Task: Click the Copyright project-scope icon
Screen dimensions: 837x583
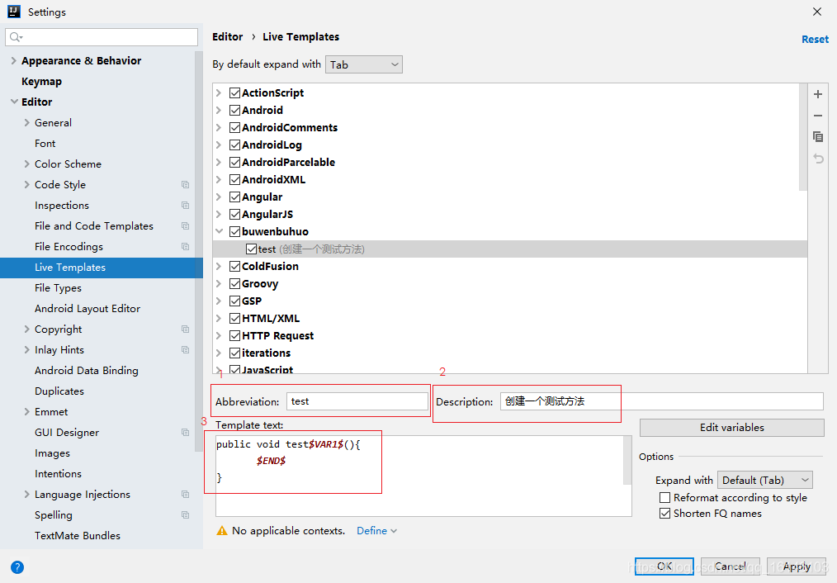Action: (x=185, y=329)
